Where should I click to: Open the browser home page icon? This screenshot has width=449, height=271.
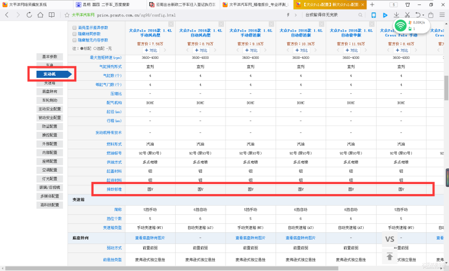coord(40,15)
